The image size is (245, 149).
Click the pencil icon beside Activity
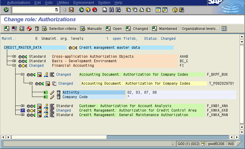coord(52,92)
